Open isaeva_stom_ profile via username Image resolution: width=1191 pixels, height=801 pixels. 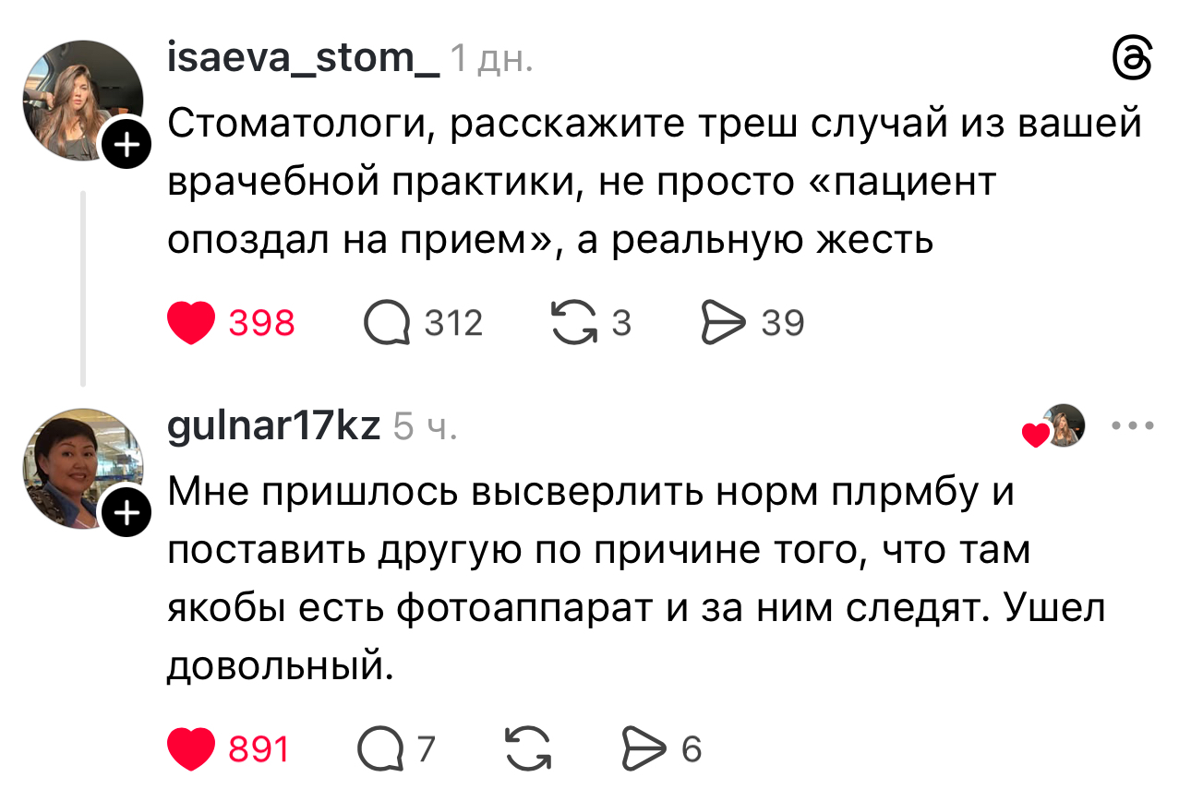pyautogui.click(x=304, y=59)
